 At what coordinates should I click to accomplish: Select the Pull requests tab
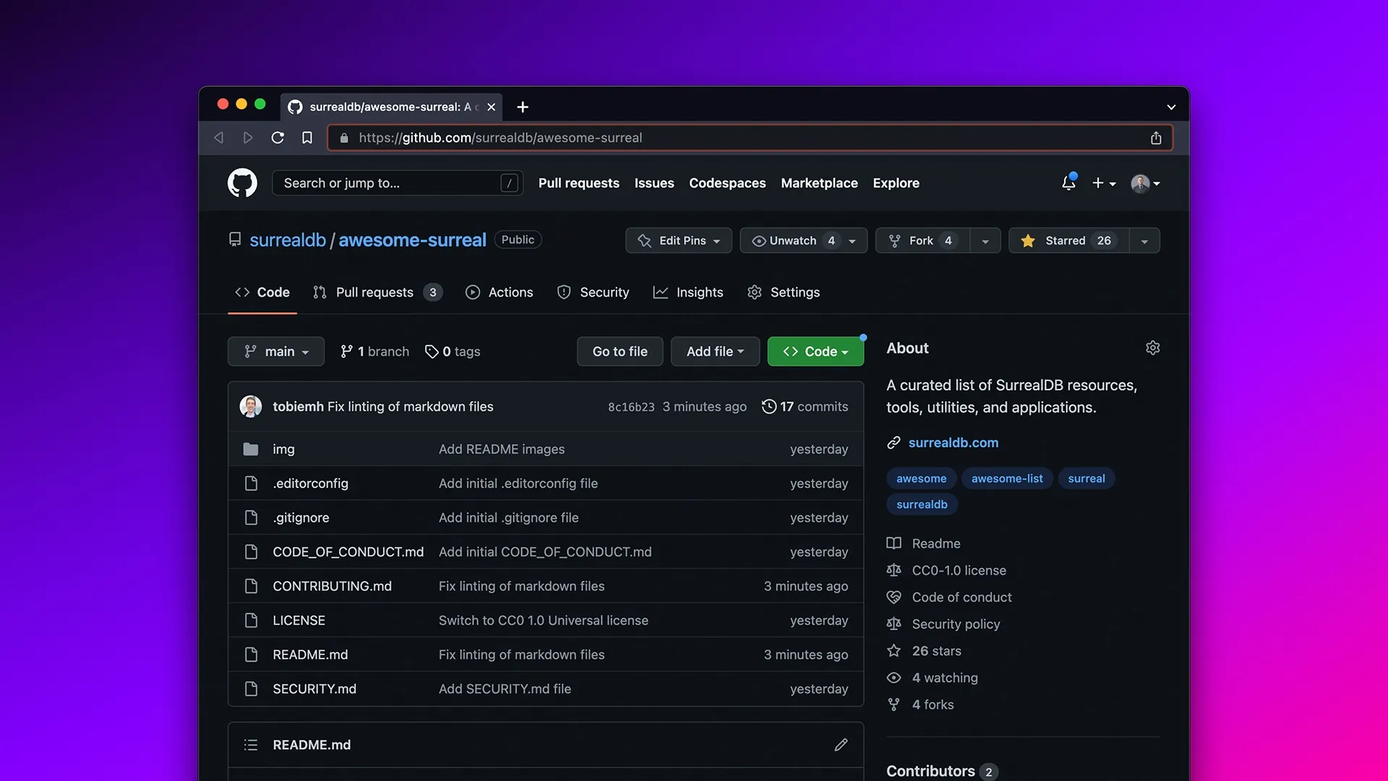374,292
